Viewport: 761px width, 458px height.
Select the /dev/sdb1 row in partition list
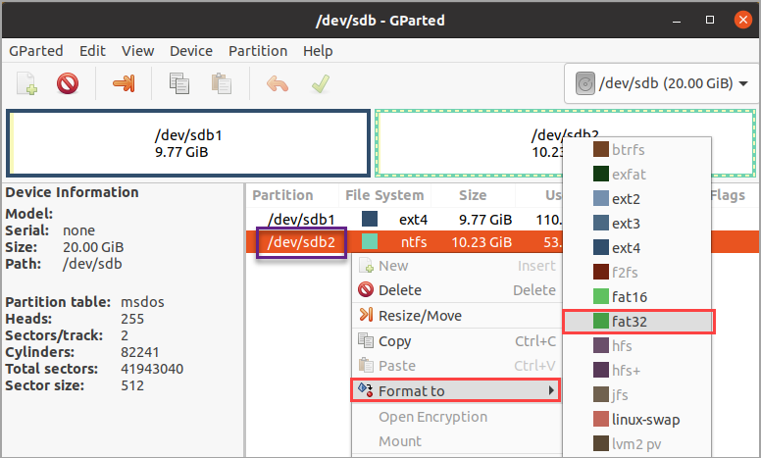[x=404, y=220]
